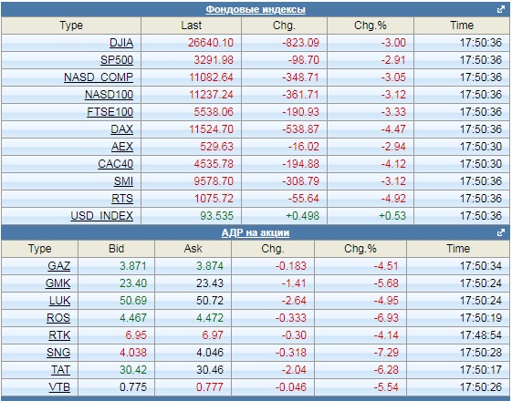This screenshot has width=512, height=401.
Task: Open the GMK ADR link
Action: click(58, 283)
